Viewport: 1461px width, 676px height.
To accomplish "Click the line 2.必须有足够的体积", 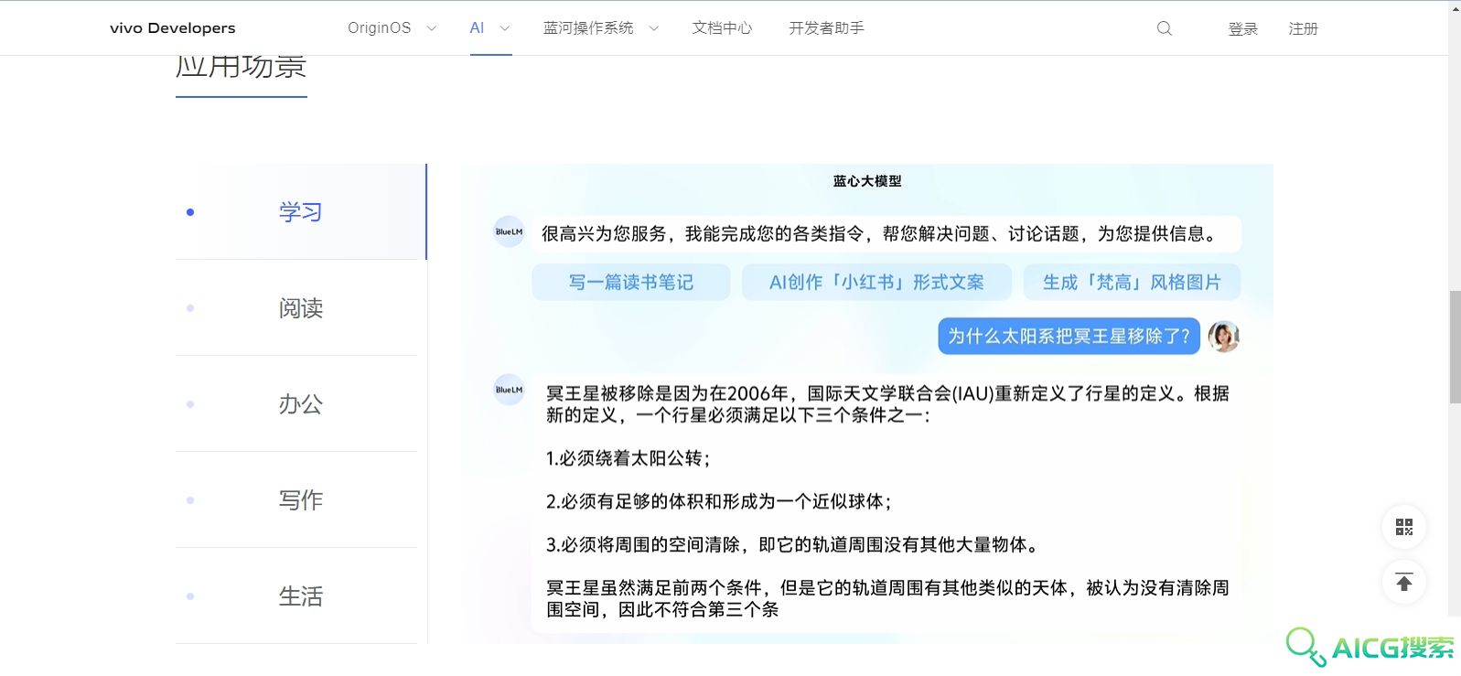I will pyautogui.click(x=719, y=501).
